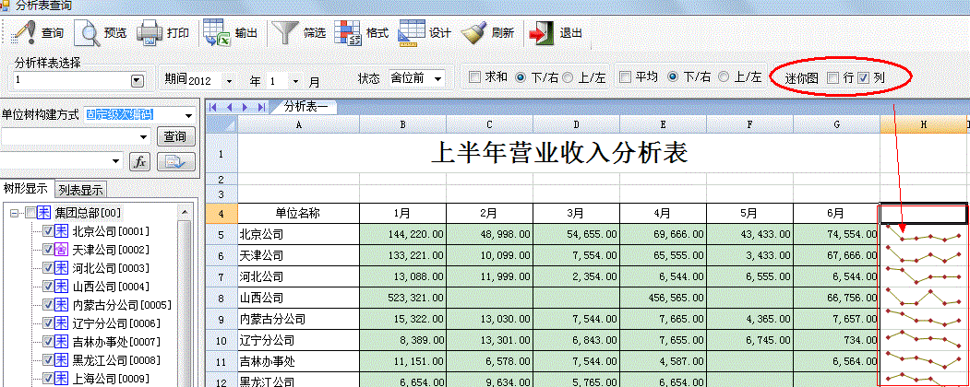The height and width of the screenshot is (387, 970).
Task: Select 求和 上/左 radio button
Action: coord(568,77)
